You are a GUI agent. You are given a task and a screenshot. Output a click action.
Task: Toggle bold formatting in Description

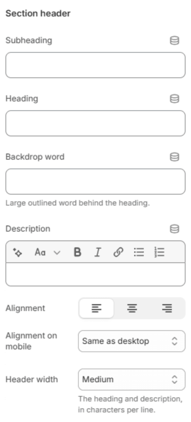point(78,252)
